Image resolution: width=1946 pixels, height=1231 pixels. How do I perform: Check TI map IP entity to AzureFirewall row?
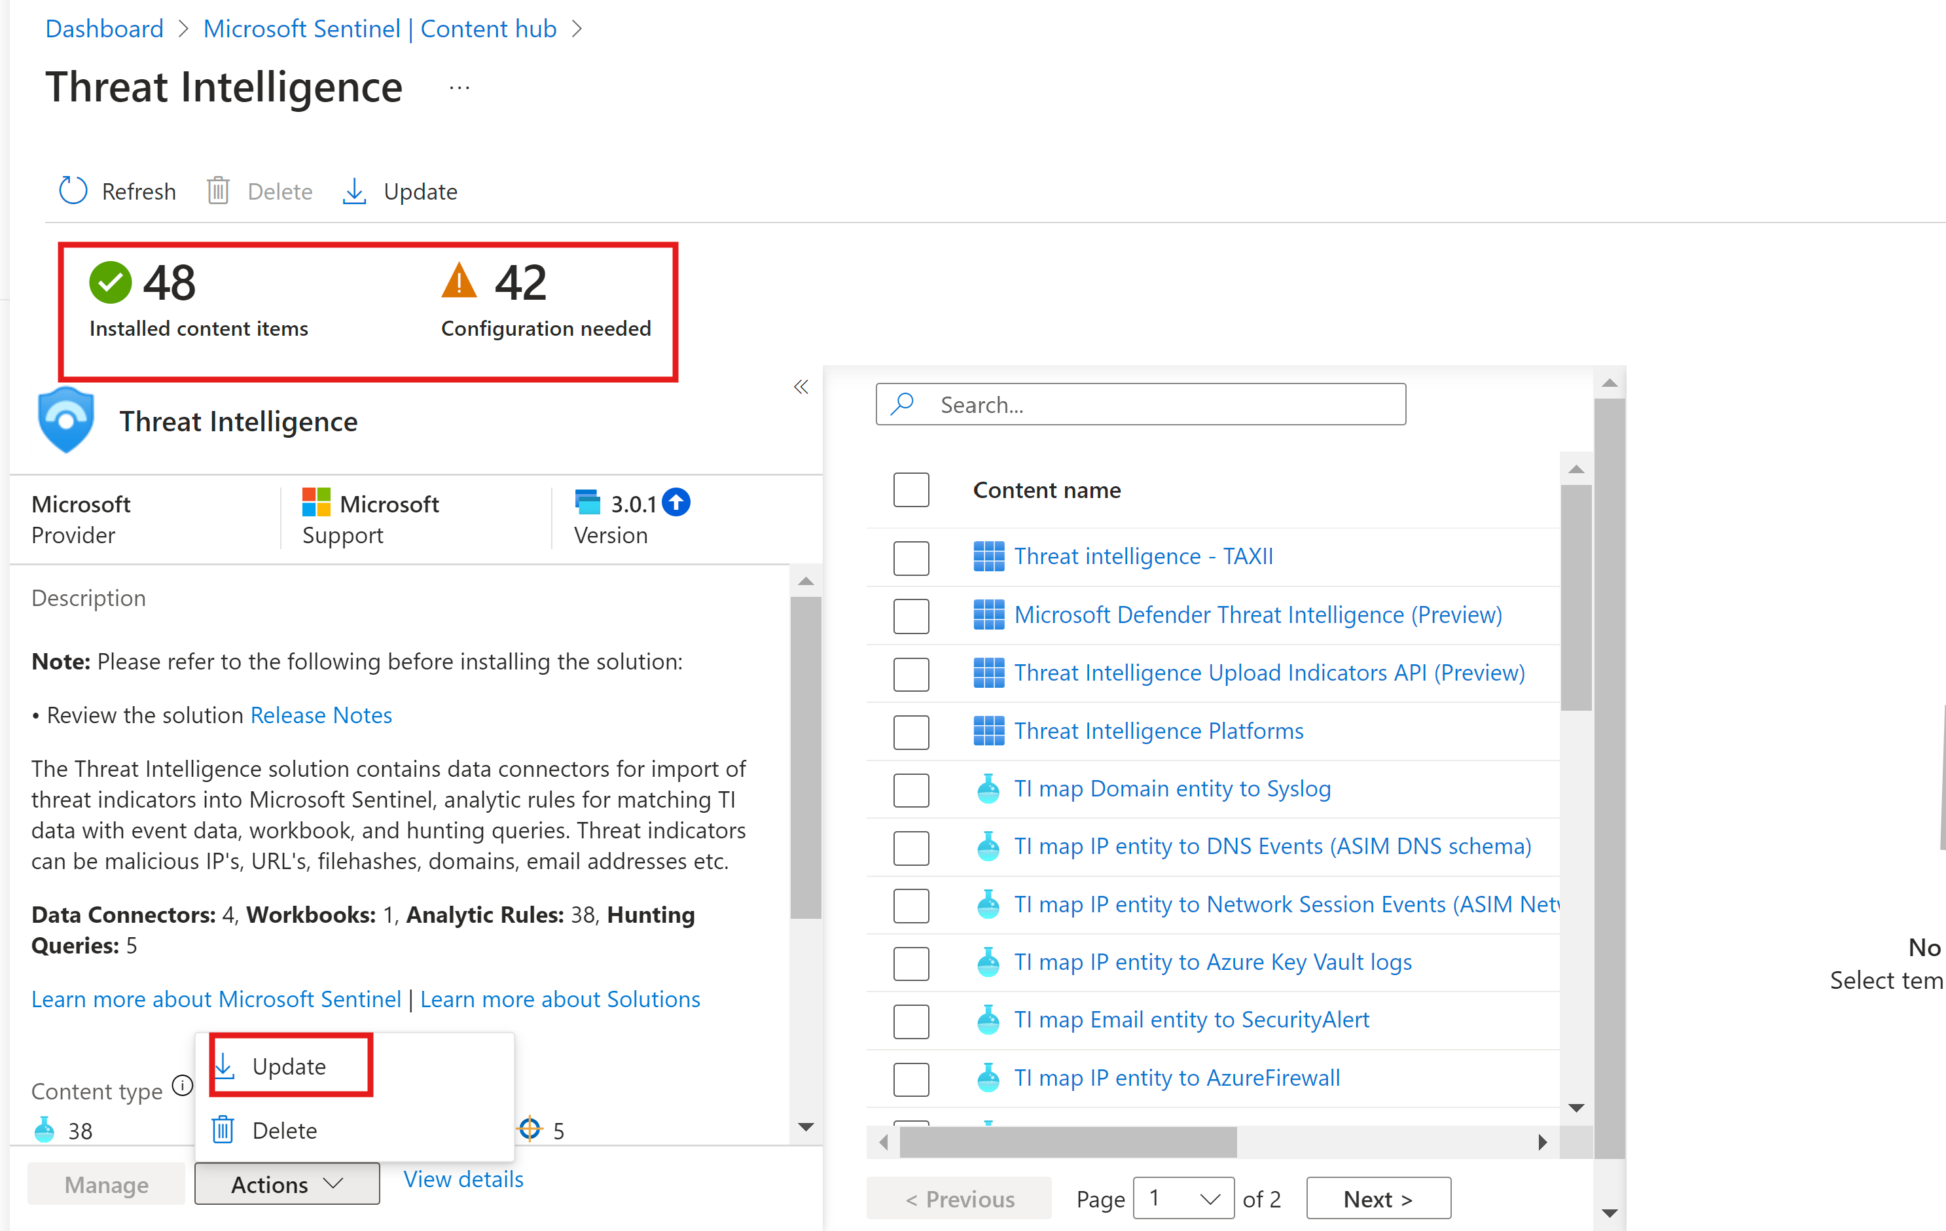coord(910,1080)
